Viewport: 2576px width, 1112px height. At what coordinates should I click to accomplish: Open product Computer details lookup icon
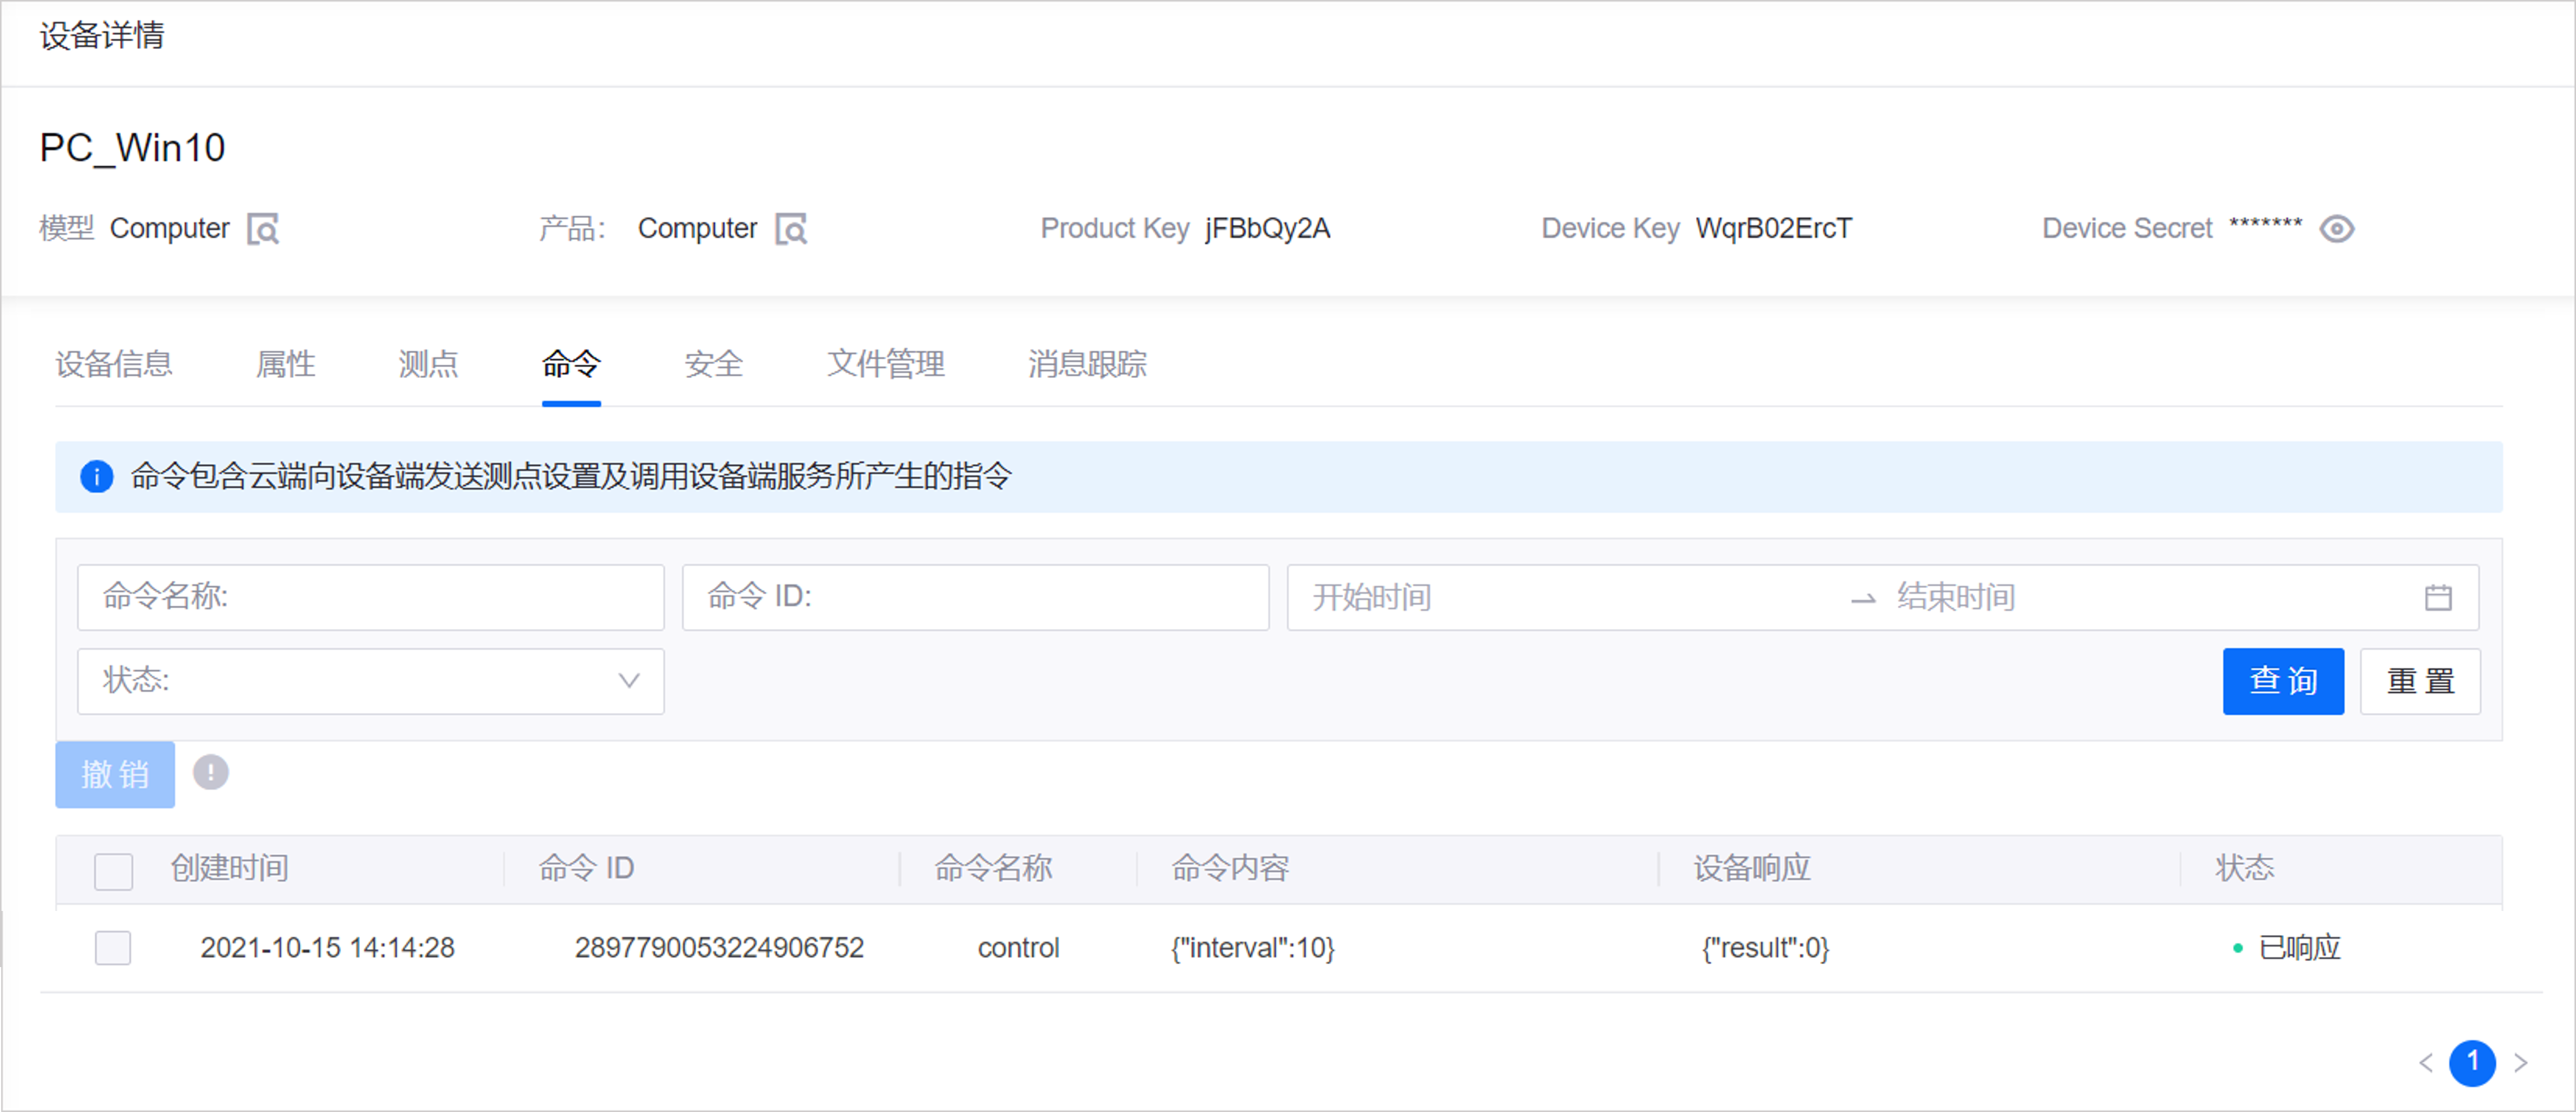[x=791, y=229]
